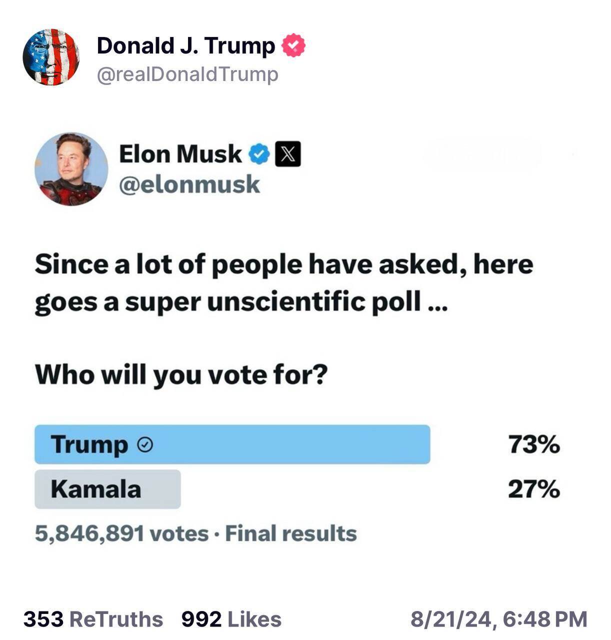Open the Elon Musk display name
The image size is (611, 640).
coord(180,154)
